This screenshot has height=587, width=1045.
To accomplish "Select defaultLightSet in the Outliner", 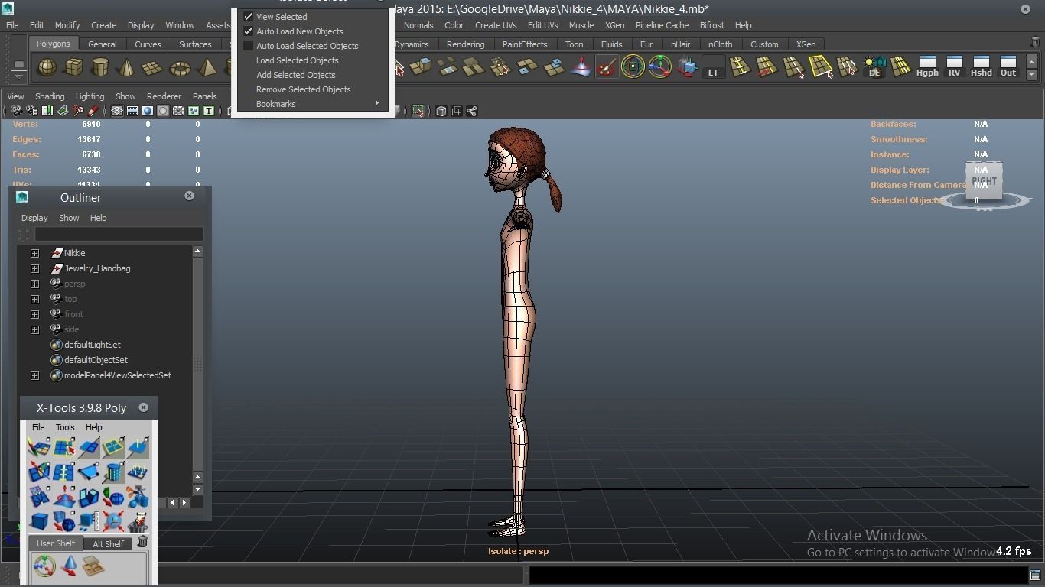I will 92,345.
